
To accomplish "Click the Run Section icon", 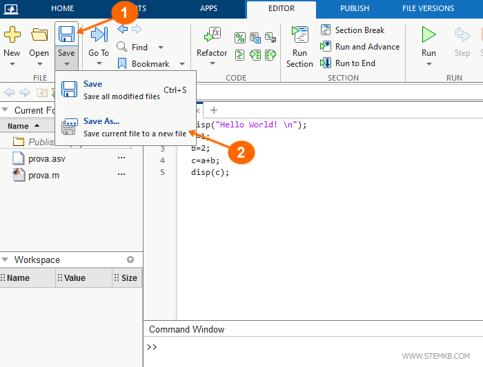I will 299,34.
